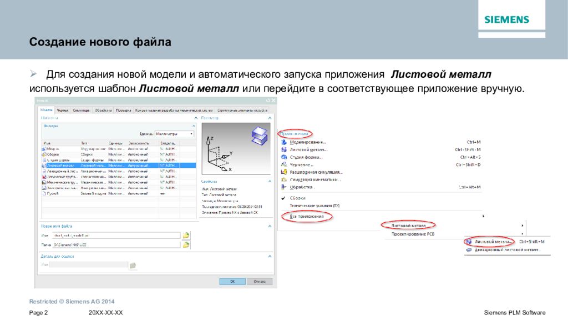Click the Отмена cancel button

[260, 282]
